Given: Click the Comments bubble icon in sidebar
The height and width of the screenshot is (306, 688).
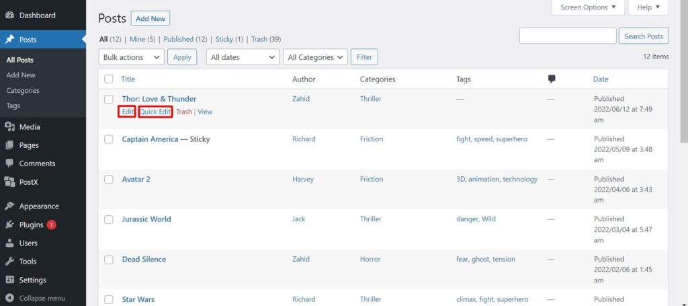Looking at the screenshot, I should click(x=9, y=163).
